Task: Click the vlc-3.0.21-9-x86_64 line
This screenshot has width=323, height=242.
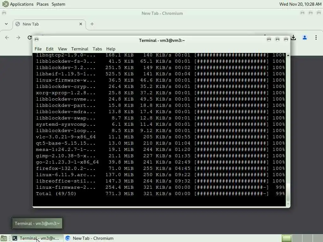Action: (x=160, y=137)
